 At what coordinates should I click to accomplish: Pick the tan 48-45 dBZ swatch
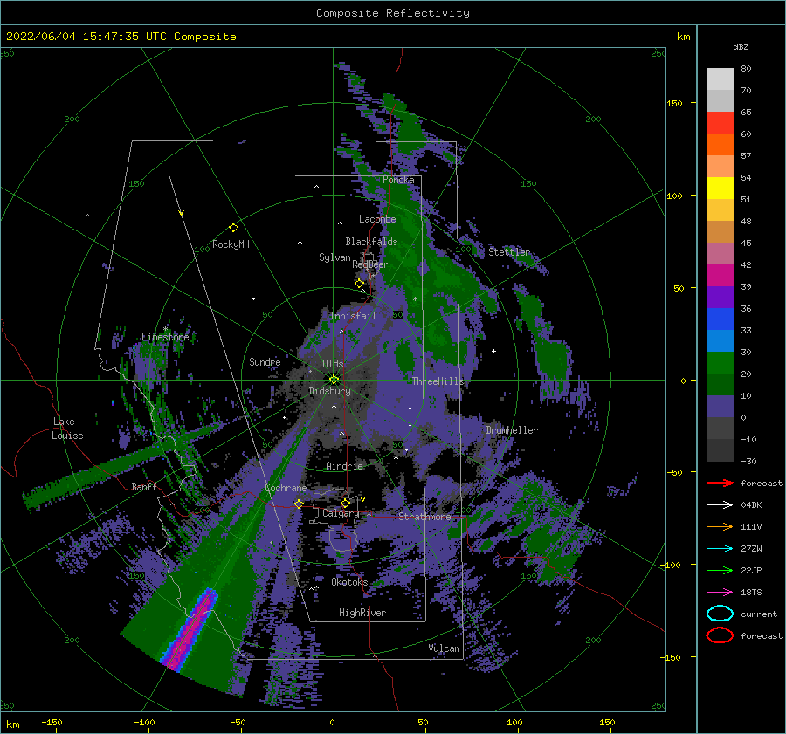tap(720, 232)
